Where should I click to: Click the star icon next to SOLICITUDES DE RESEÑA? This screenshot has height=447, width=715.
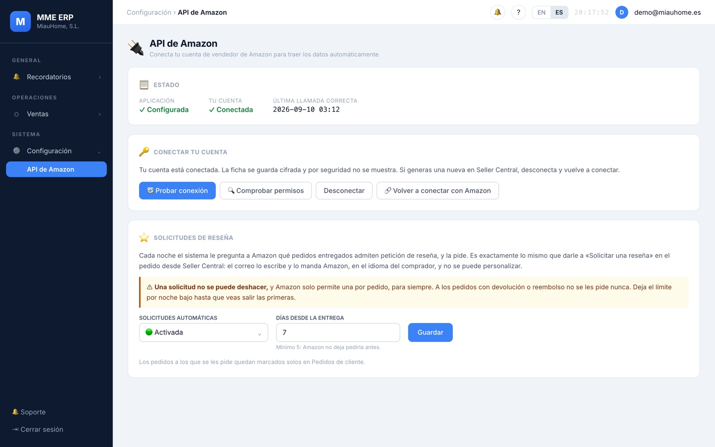click(x=144, y=237)
